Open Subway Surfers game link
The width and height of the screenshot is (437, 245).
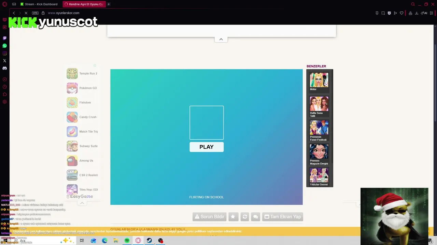(x=82, y=146)
